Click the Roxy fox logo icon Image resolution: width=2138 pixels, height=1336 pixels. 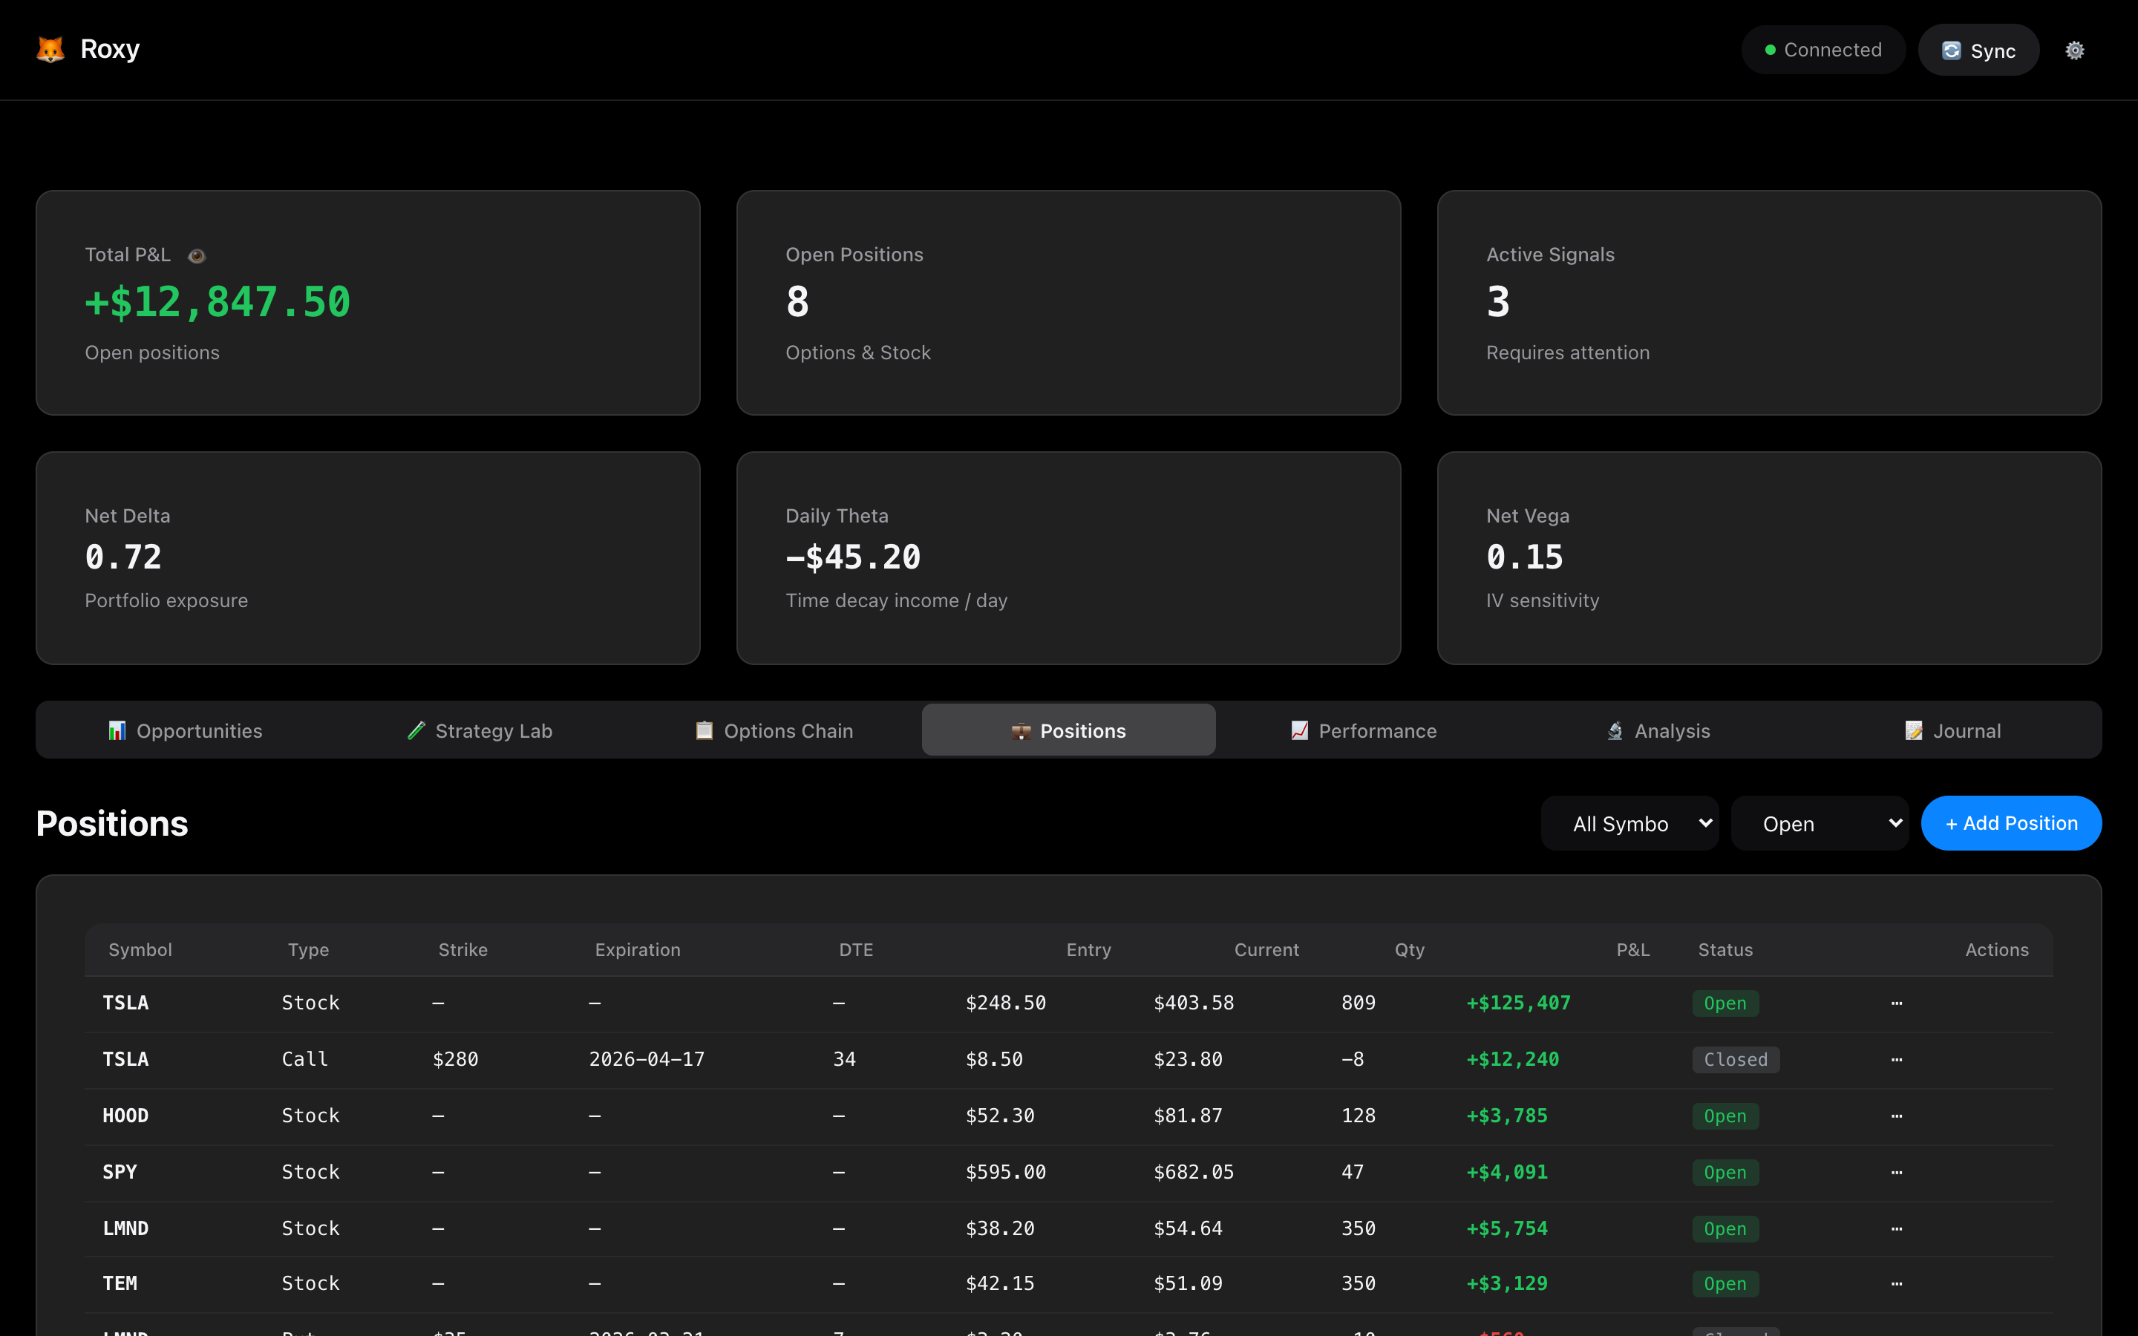[x=50, y=50]
